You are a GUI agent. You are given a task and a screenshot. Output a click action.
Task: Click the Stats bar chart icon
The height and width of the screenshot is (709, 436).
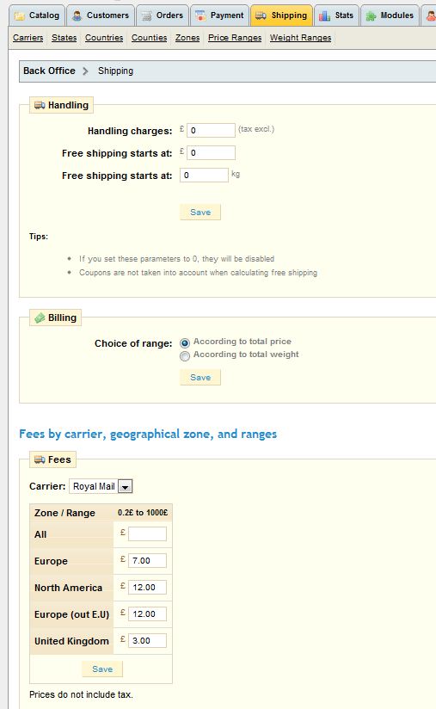[x=324, y=15]
